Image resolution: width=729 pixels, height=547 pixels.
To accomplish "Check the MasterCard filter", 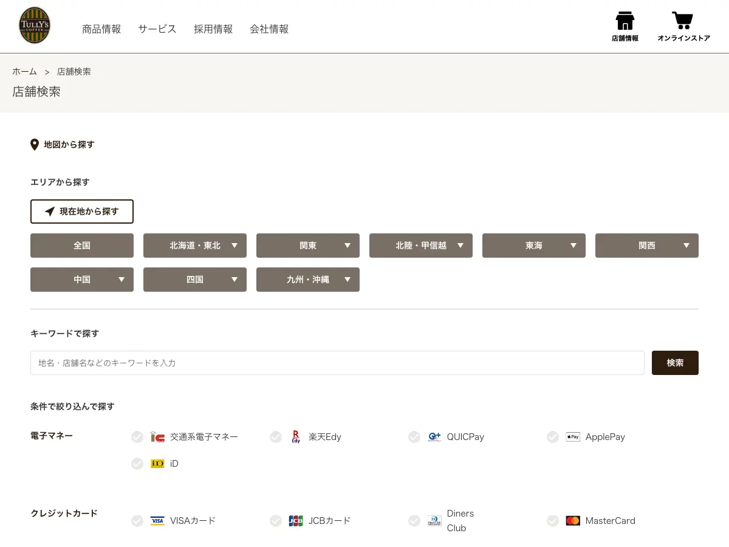I will click(553, 521).
